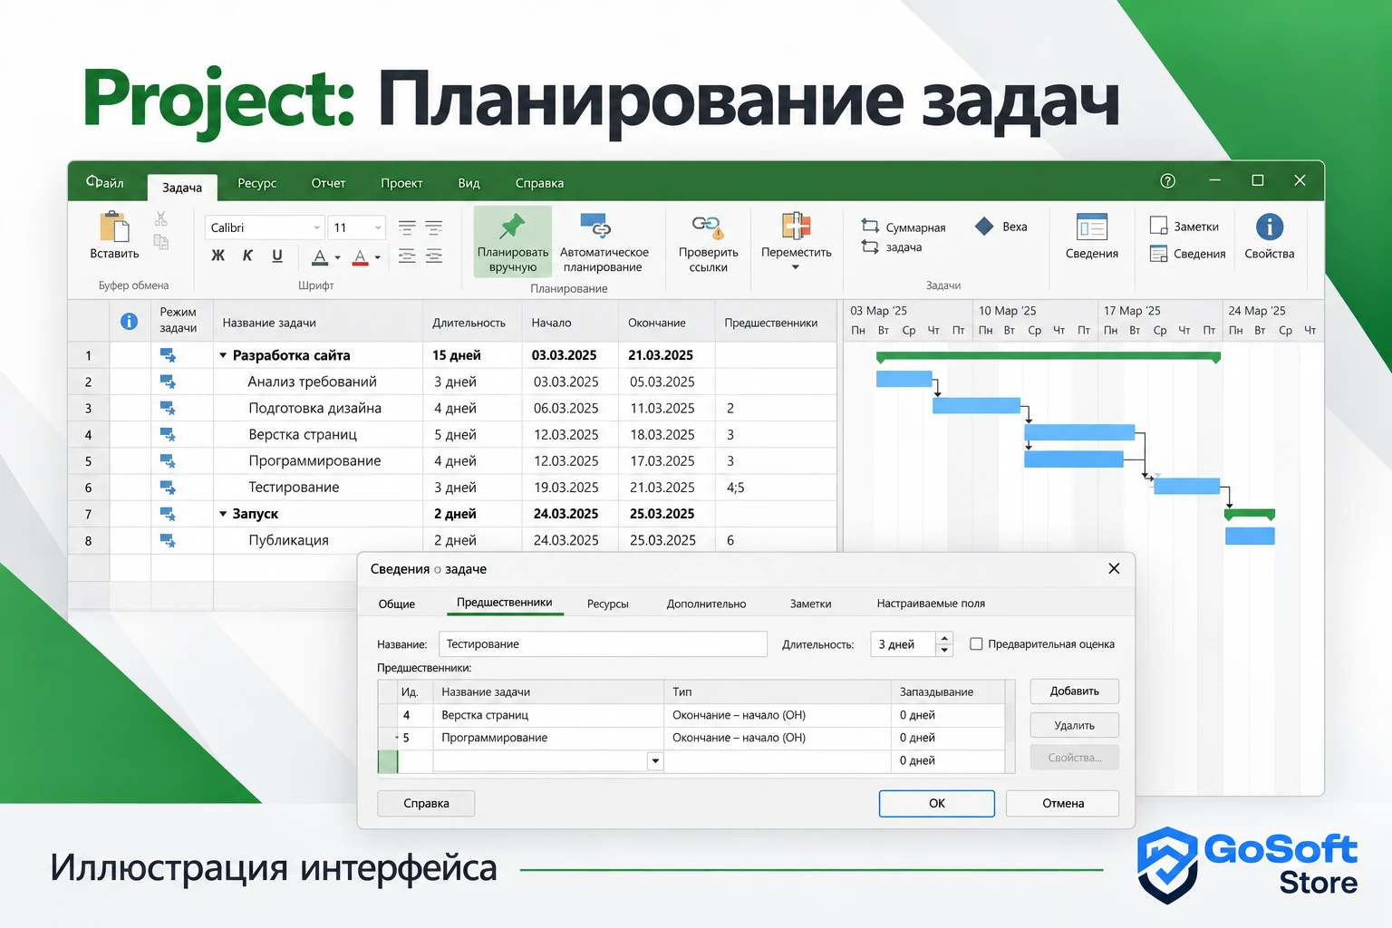
Task: Open the Дополнительно dialog tab
Action: (x=706, y=604)
